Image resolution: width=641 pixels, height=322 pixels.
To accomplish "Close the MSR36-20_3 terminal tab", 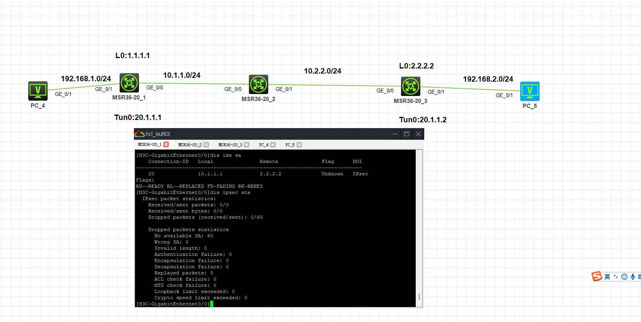I will pos(247,145).
